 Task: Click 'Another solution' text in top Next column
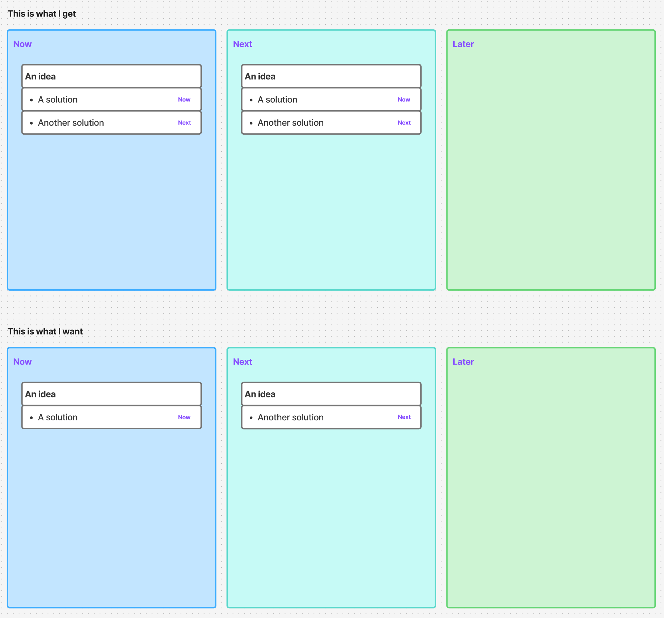(x=291, y=123)
